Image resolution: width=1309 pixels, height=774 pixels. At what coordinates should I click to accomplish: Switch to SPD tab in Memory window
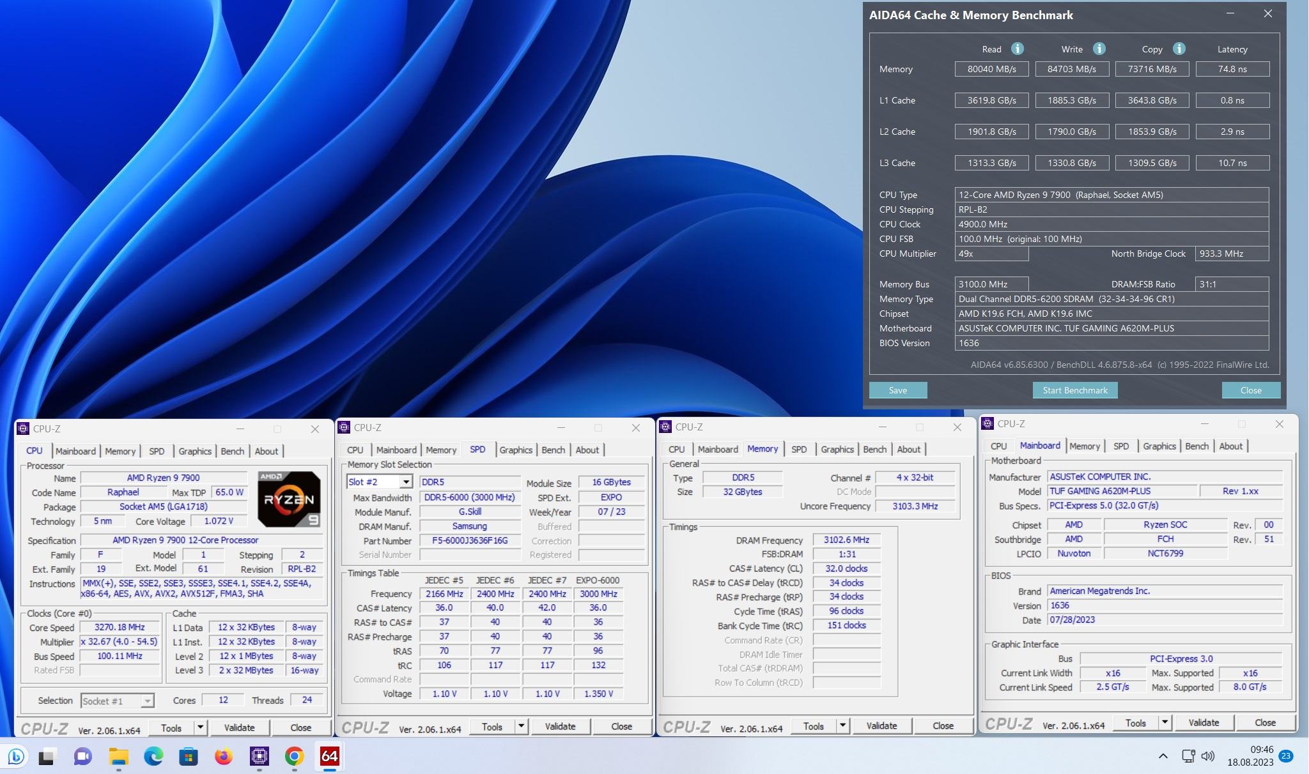tap(799, 449)
